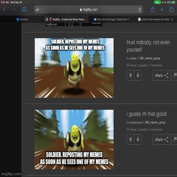Add a new tab with plus icon
Viewport: 177px width, 177px height.
pyautogui.click(x=162, y=10)
